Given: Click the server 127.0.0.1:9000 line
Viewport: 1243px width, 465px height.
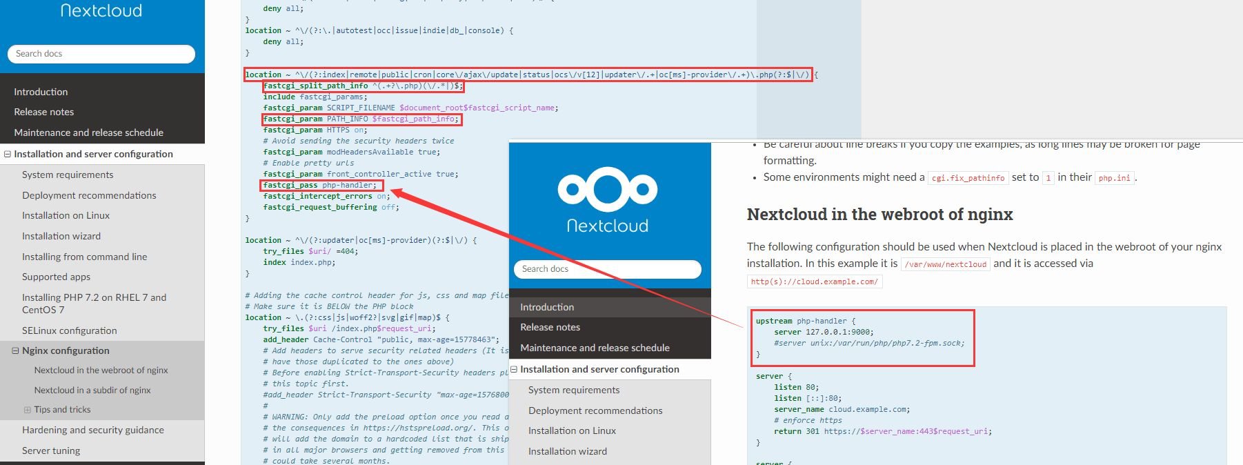Looking at the screenshot, I should tap(824, 332).
